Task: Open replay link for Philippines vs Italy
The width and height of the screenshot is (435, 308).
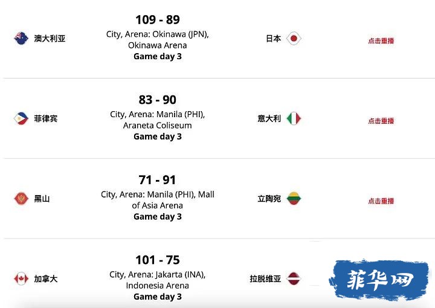Action: [x=381, y=121]
